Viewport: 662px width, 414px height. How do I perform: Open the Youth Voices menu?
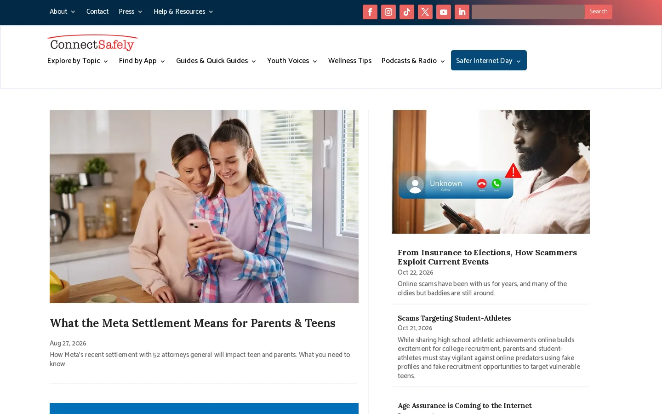(x=292, y=61)
